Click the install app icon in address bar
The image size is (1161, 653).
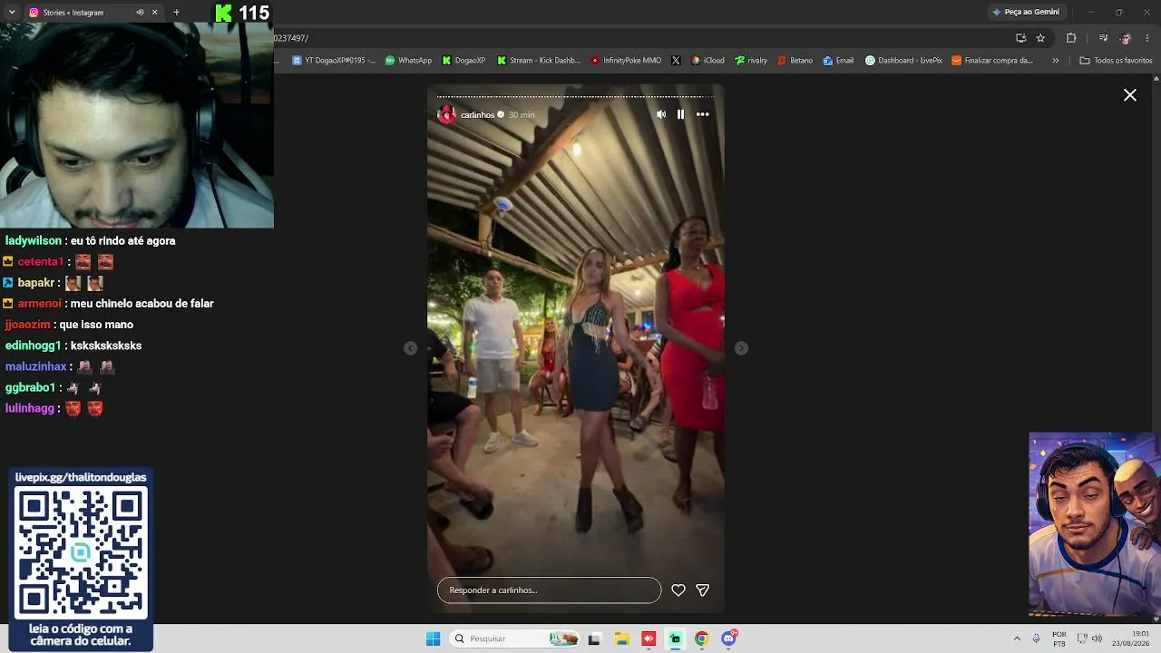tap(1021, 38)
